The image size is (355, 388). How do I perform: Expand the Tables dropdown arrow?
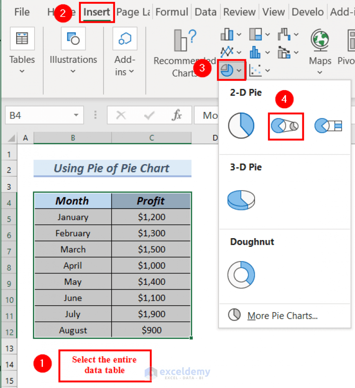click(x=22, y=71)
